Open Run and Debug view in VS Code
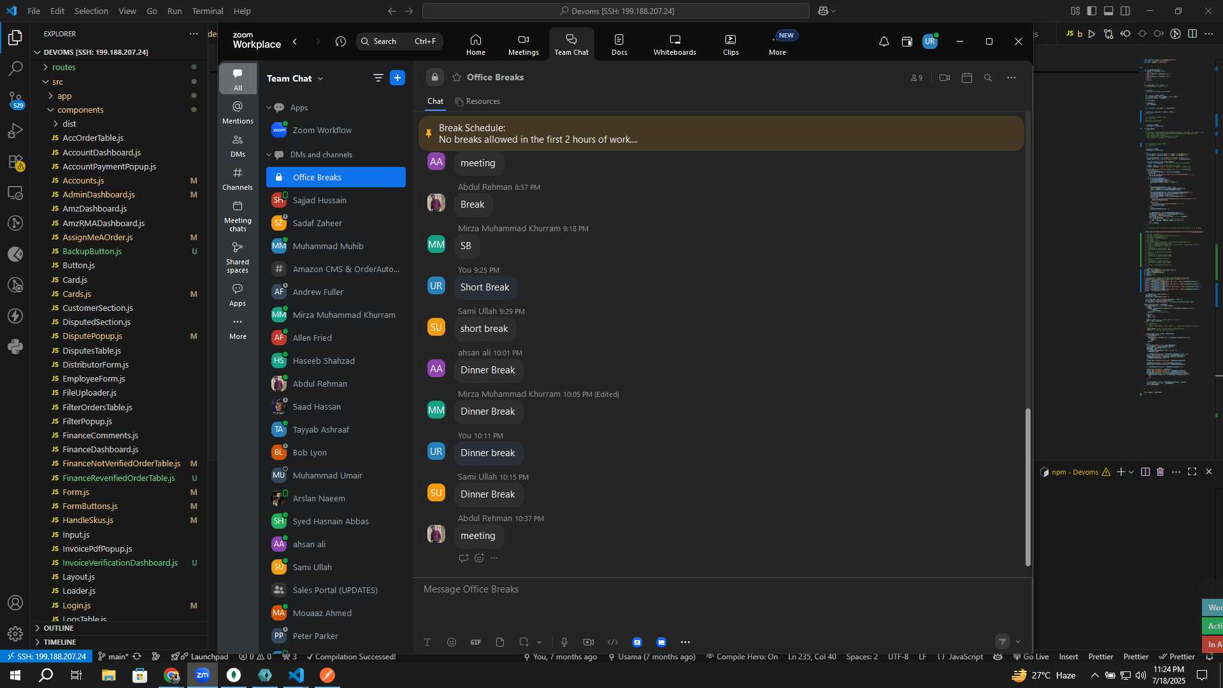 click(15, 131)
